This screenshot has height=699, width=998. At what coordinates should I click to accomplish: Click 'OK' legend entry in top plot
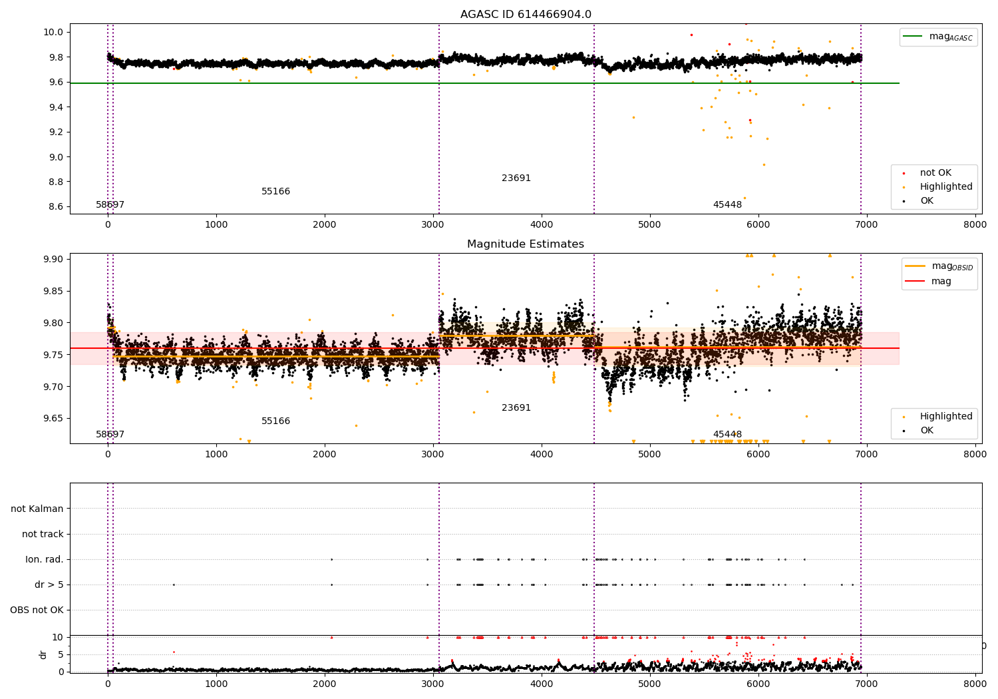917,201
